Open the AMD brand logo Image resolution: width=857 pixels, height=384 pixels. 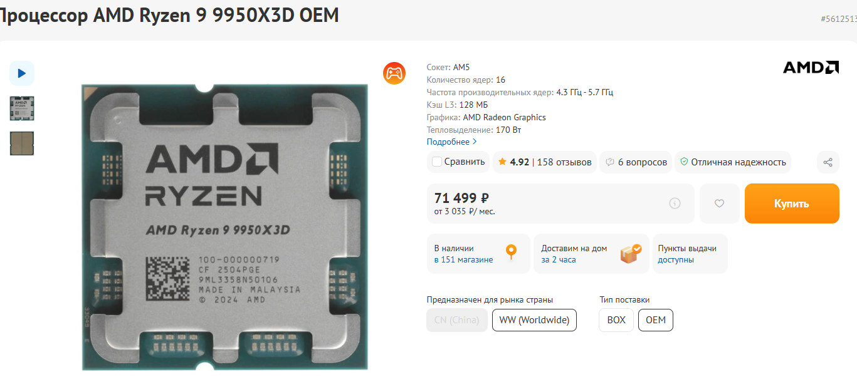pos(811,67)
